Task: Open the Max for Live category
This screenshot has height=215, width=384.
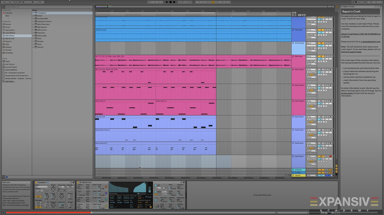Action: pyautogui.click(x=10, y=38)
